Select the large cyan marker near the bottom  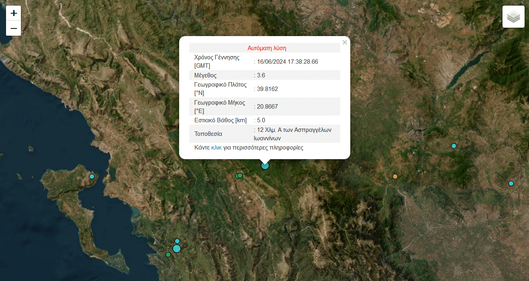(x=177, y=249)
